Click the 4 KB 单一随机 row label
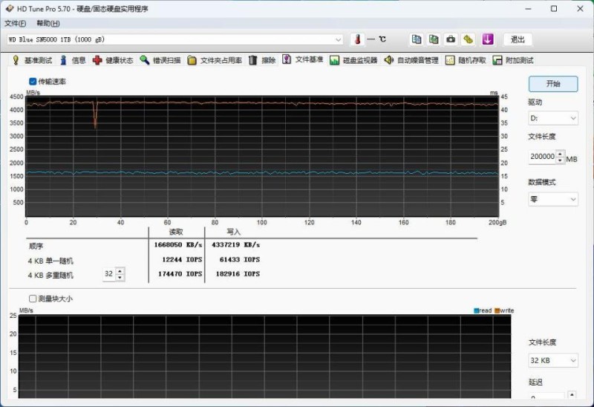Image resolution: width=594 pixels, height=407 pixels. (50, 261)
